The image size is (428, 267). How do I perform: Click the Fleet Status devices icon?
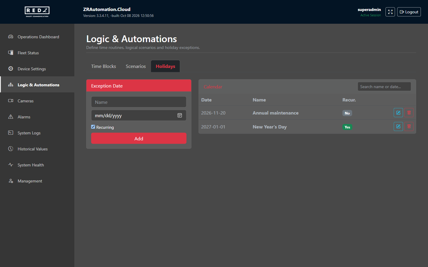(11, 53)
